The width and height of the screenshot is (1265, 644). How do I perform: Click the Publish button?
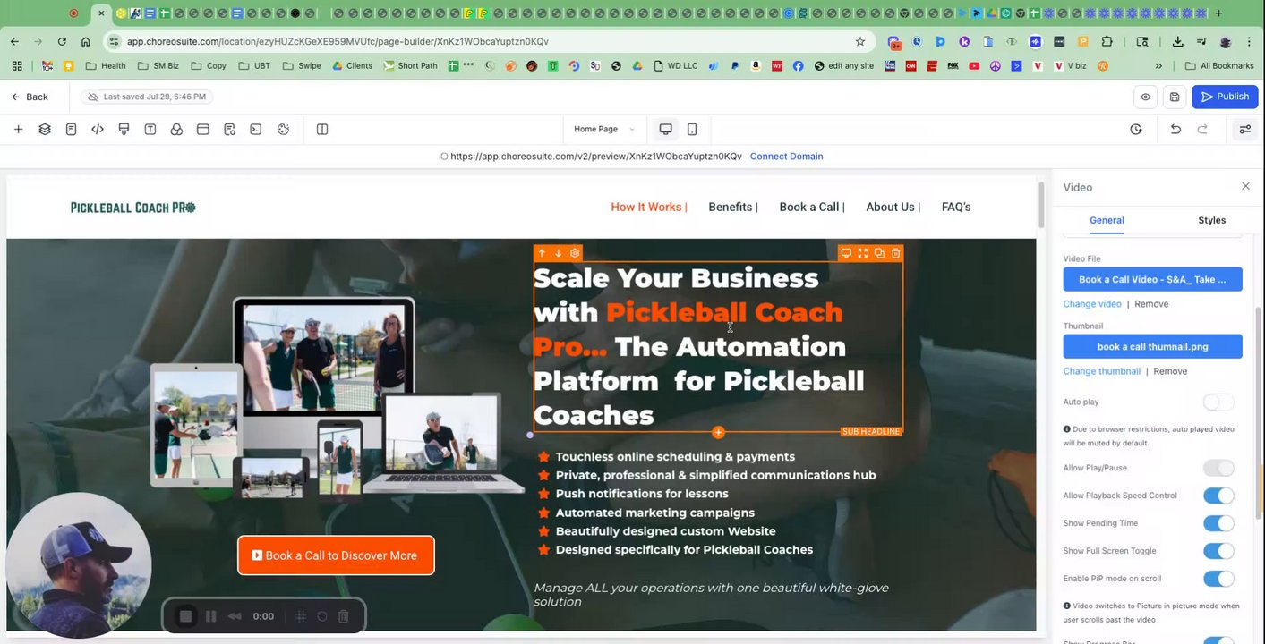click(1225, 97)
